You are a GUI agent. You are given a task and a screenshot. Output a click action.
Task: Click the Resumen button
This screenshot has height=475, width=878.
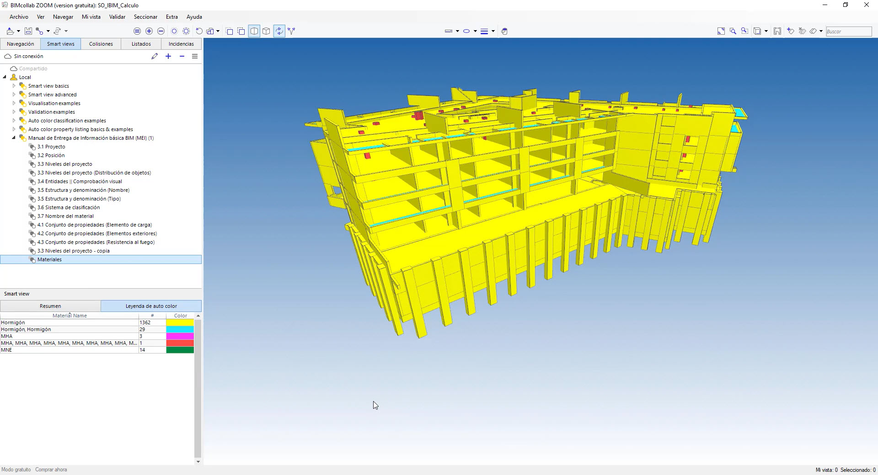[x=50, y=306]
